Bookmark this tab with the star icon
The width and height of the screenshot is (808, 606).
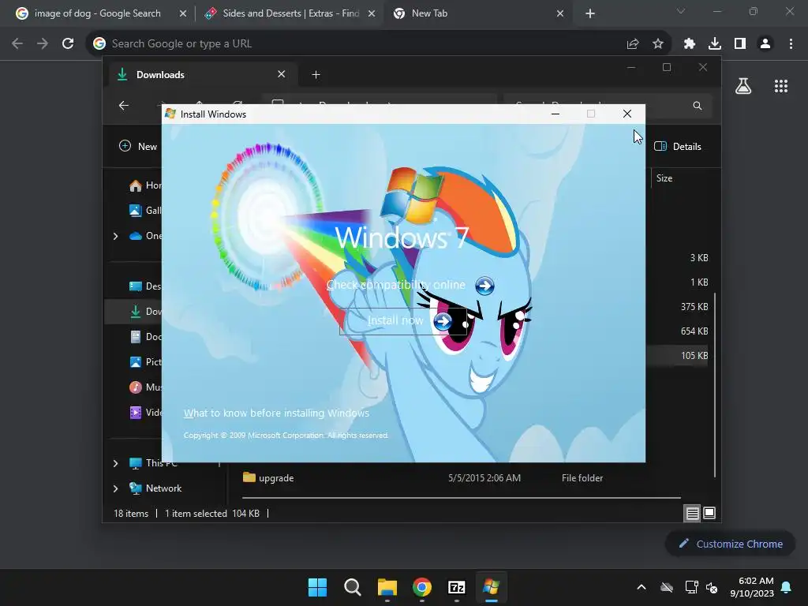coord(658,44)
